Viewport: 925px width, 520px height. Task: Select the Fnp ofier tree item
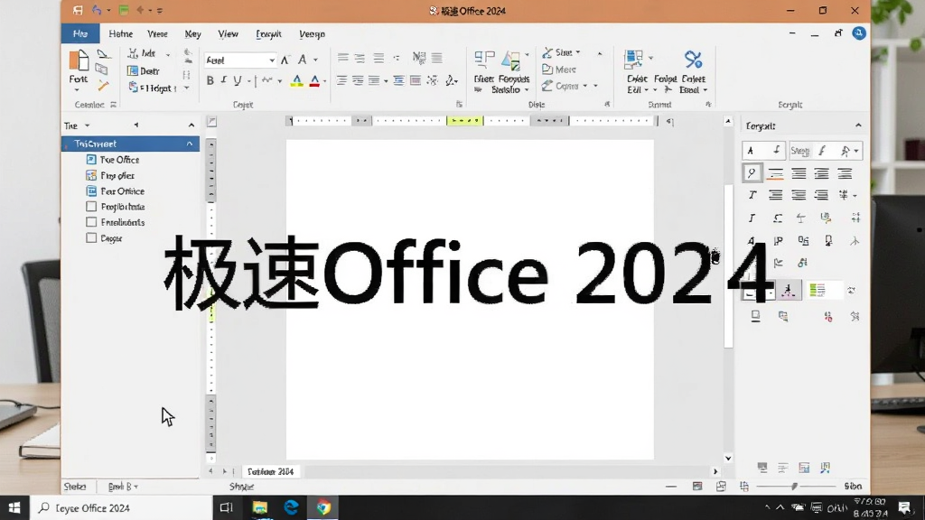[x=110, y=176]
